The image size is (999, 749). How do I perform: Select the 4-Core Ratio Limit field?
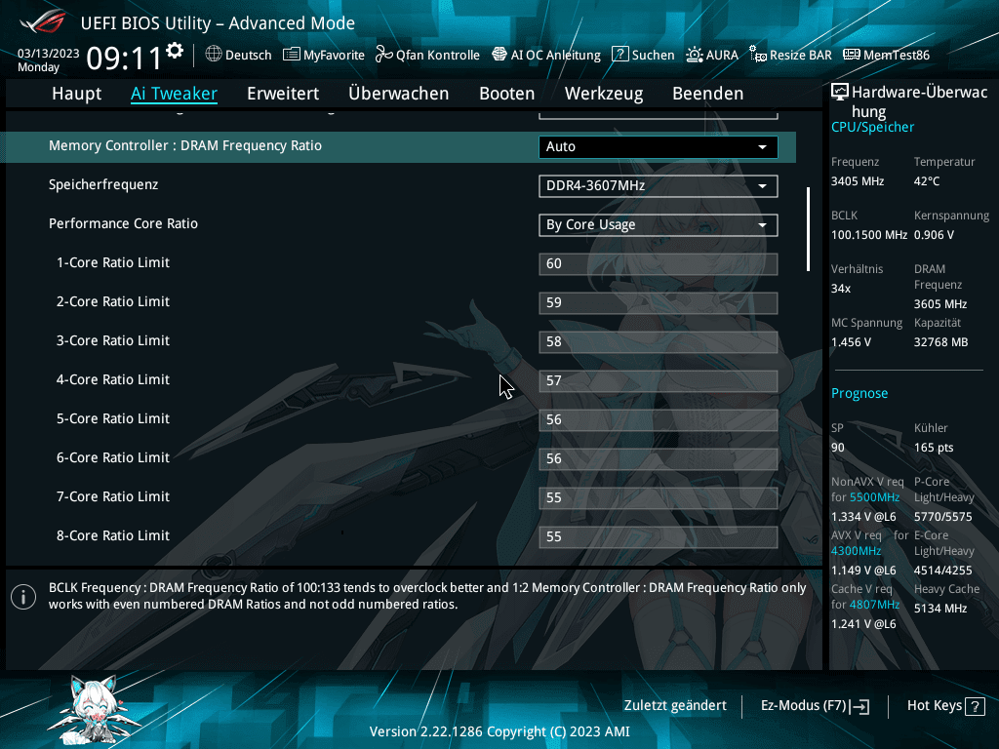coord(659,381)
